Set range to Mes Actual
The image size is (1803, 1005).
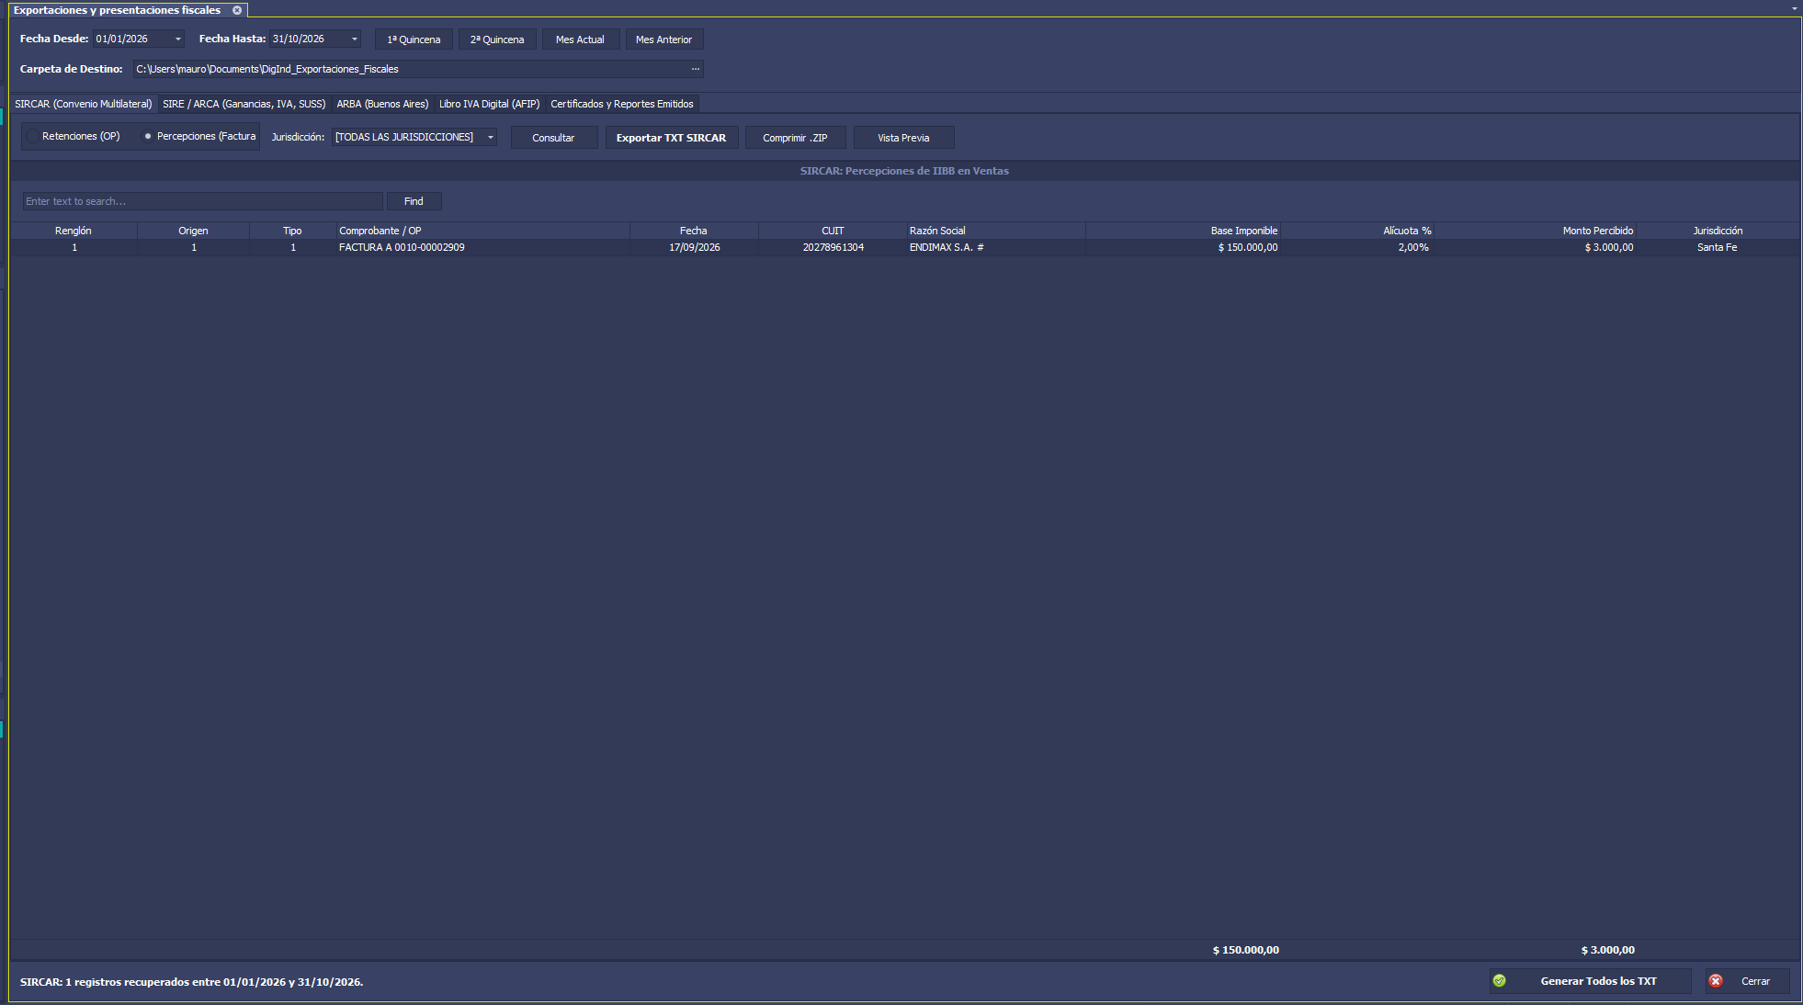tap(581, 40)
